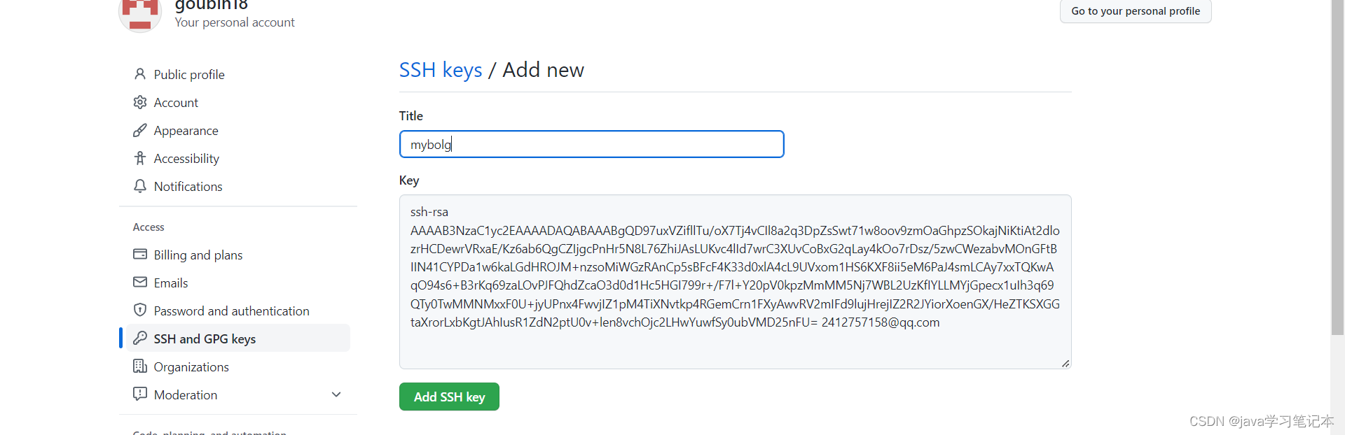Image resolution: width=1345 pixels, height=435 pixels.
Task: Click the Emails envelope icon
Action: point(140,282)
